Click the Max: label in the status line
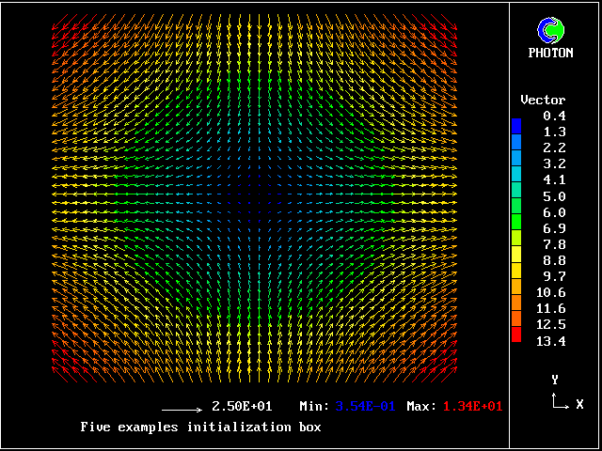Viewport: 602px width, 451px height. (x=420, y=407)
